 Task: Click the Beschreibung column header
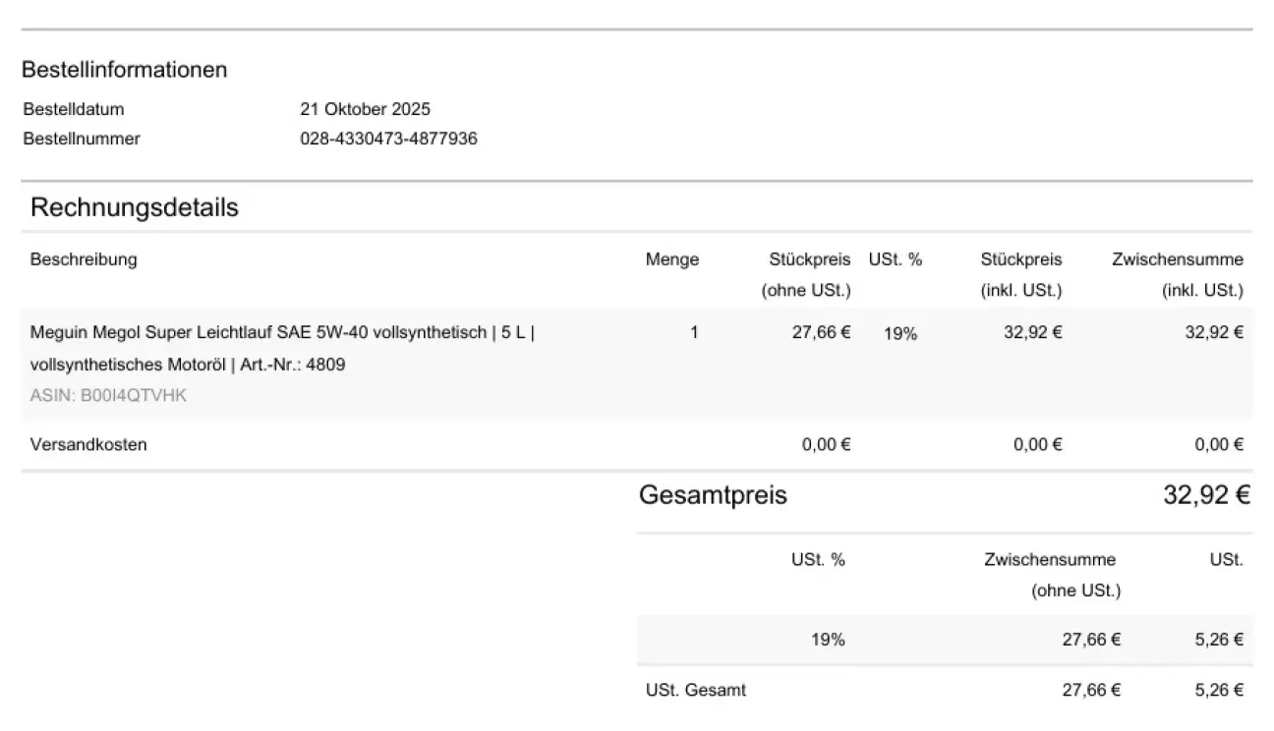click(x=84, y=259)
